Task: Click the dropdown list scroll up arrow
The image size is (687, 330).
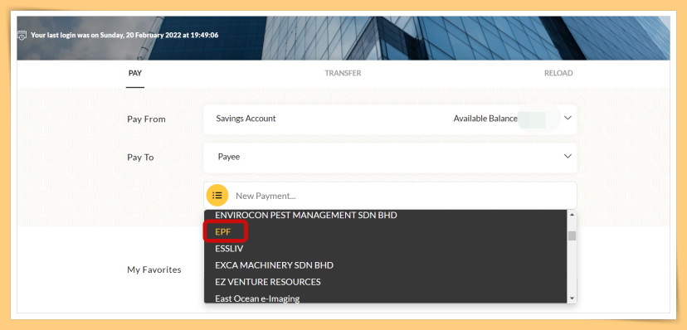Action: pos(572,215)
